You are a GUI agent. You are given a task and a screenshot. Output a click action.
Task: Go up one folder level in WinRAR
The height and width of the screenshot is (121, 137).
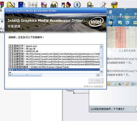2,21
